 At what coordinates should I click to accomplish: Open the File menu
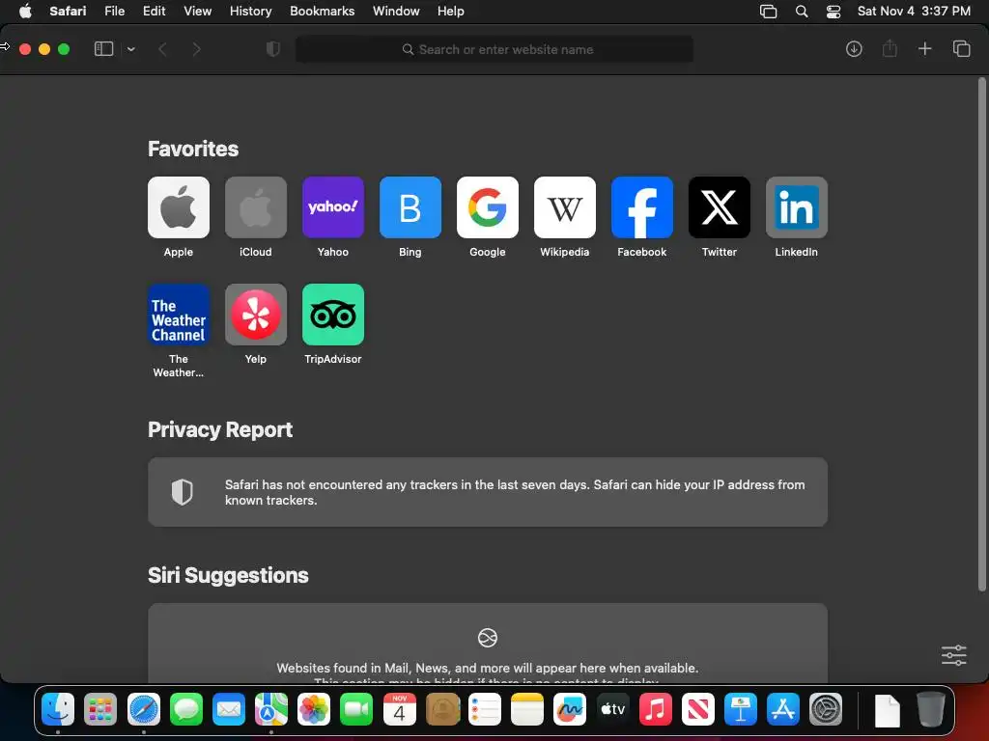click(114, 11)
